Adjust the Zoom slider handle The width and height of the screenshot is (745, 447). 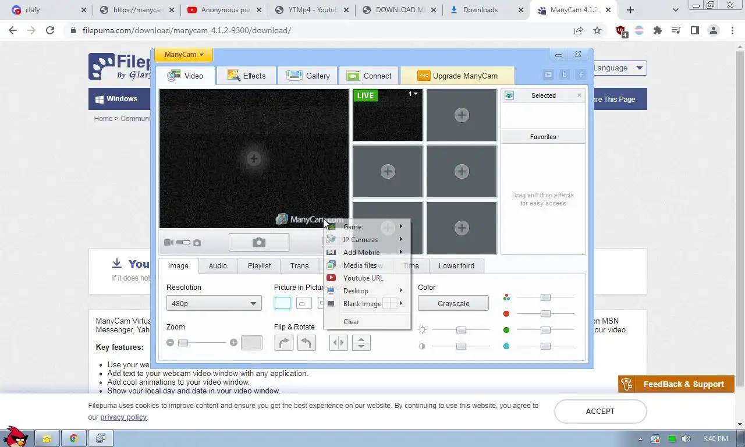click(x=183, y=343)
